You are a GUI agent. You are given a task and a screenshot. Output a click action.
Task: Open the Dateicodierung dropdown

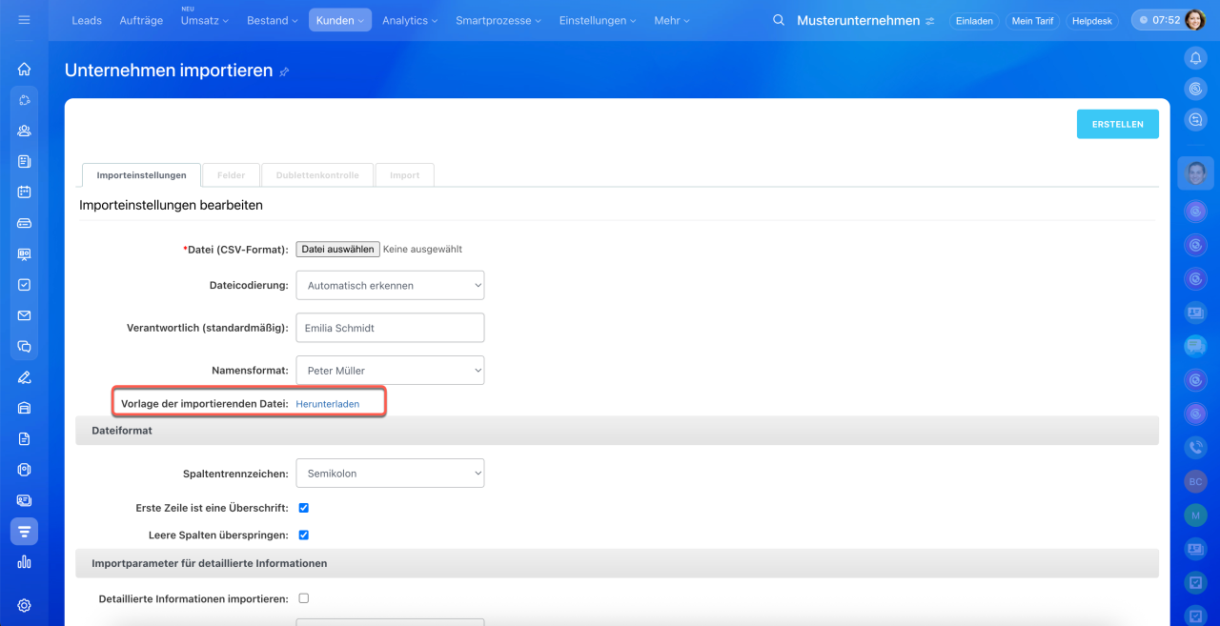(x=389, y=285)
